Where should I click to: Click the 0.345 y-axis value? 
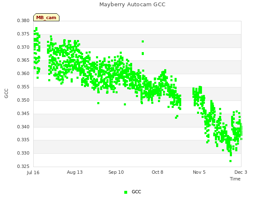tap(23, 113)
